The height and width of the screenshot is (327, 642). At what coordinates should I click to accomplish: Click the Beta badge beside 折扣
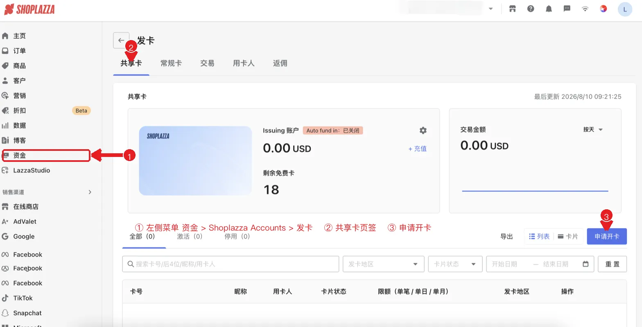coord(81,111)
